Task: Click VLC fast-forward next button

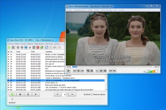Action: coord(82,71)
